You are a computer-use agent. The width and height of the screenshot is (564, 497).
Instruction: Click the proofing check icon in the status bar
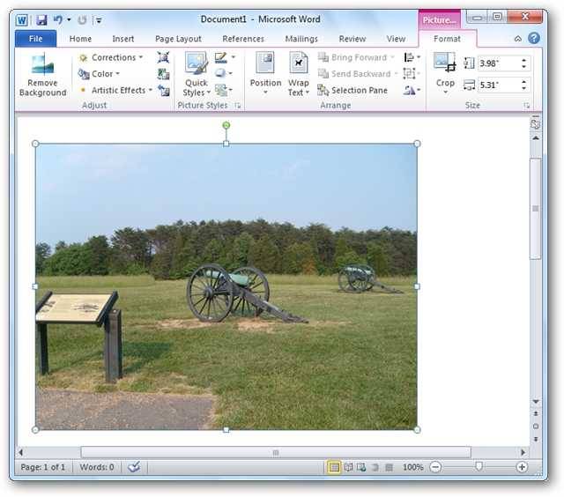coord(134,467)
